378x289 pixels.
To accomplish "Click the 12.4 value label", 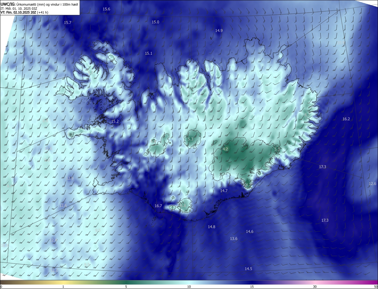I will (x=54, y=240).
